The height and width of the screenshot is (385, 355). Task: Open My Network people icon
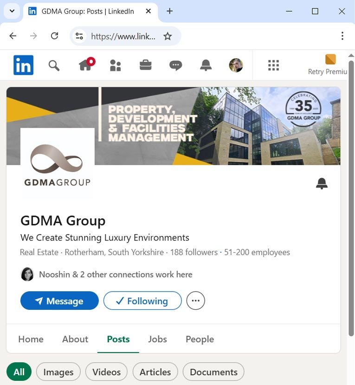115,65
